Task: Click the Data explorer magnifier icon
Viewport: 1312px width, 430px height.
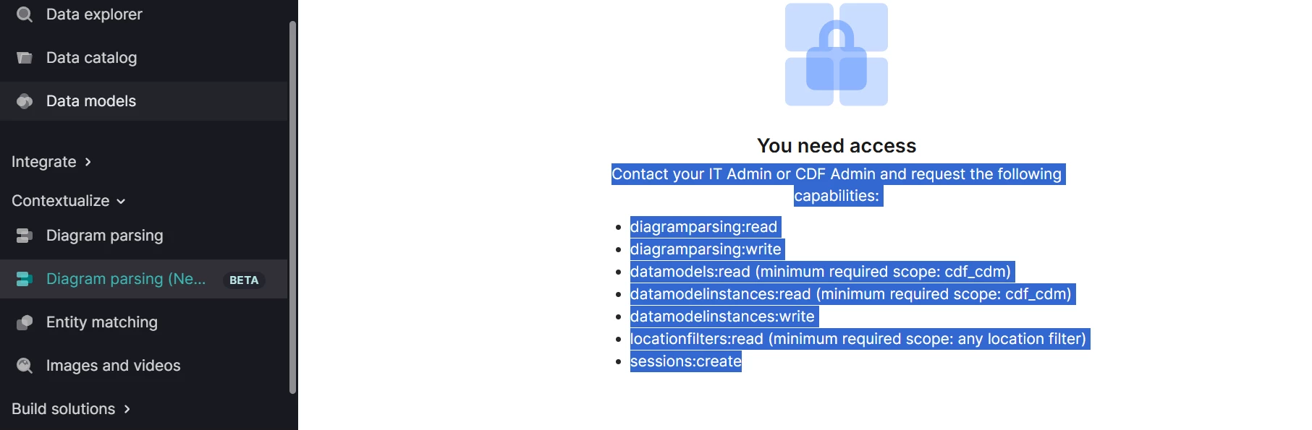Action: [25, 14]
